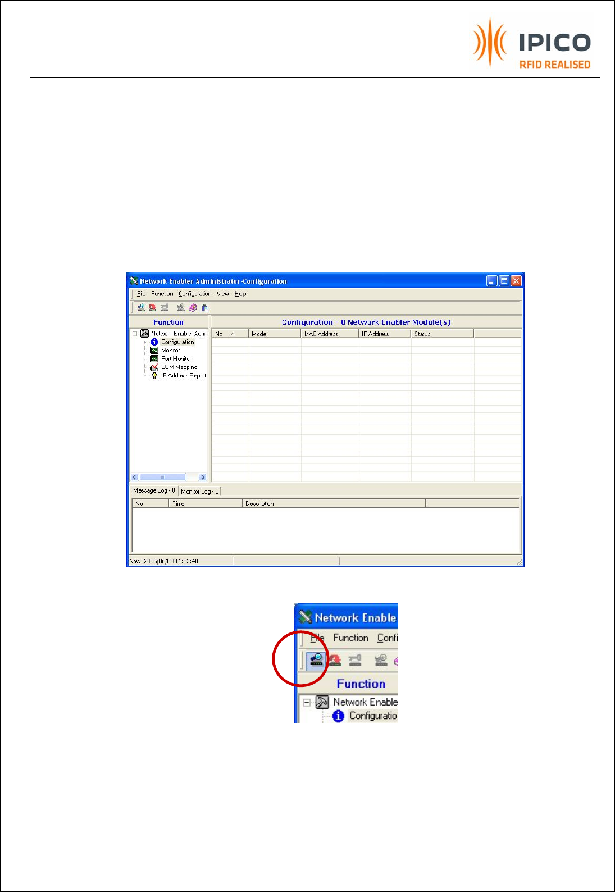The height and width of the screenshot is (892, 615).
Task: Click the Time column header in the log
Action: click(x=205, y=503)
